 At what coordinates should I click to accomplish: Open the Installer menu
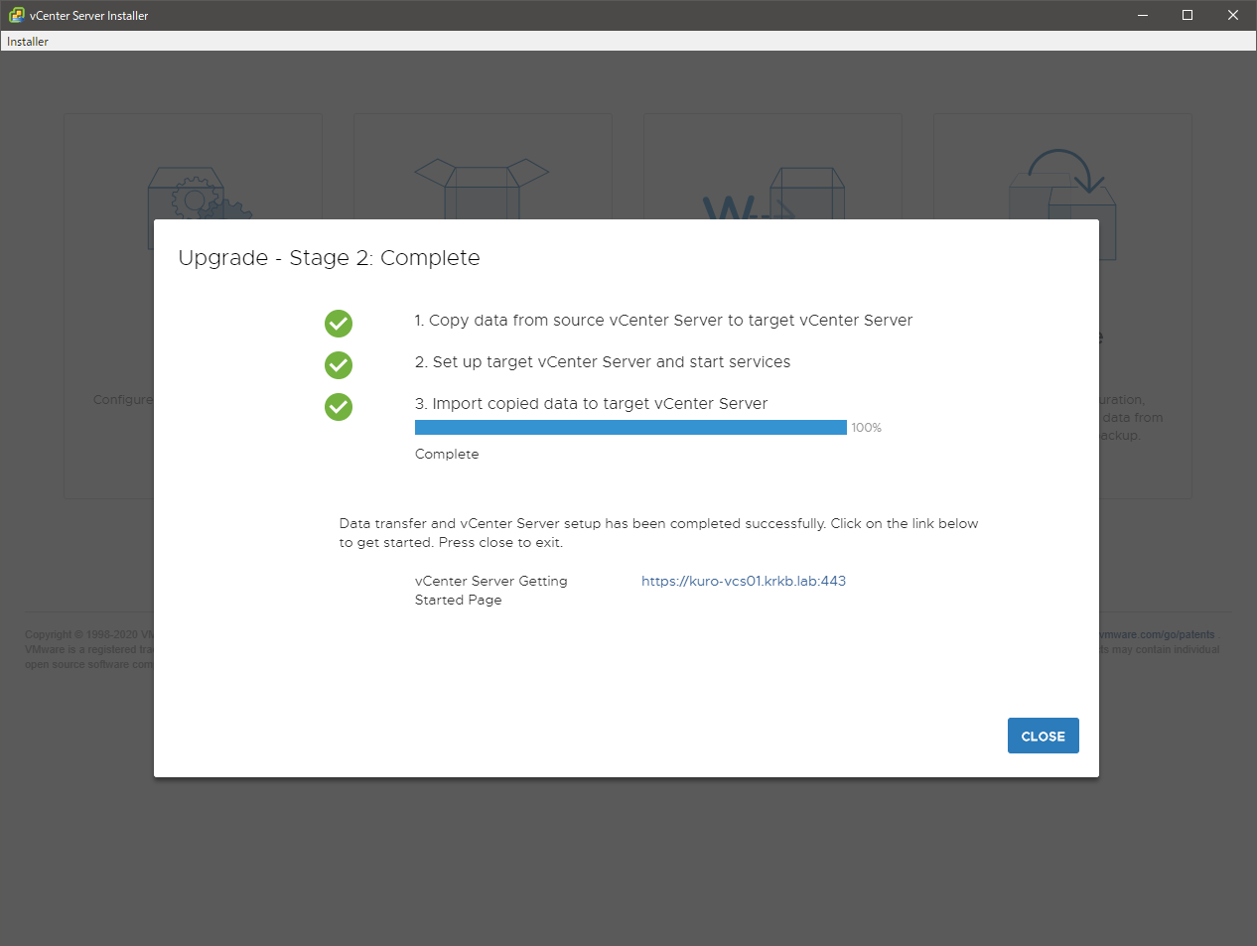28,42
